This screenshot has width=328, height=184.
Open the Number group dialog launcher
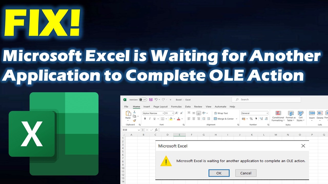tap(268, 125)
